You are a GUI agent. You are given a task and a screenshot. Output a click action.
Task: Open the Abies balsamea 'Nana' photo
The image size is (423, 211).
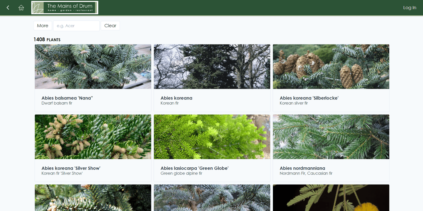93,66
